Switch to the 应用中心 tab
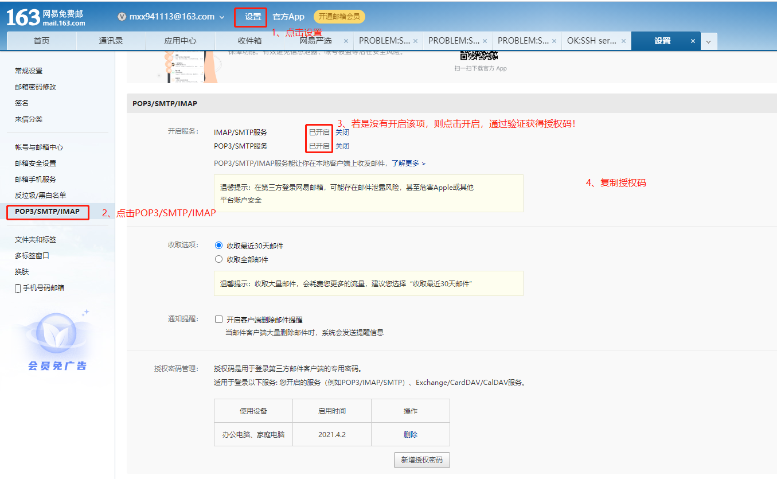777x479 pixels. click(180, 41)
